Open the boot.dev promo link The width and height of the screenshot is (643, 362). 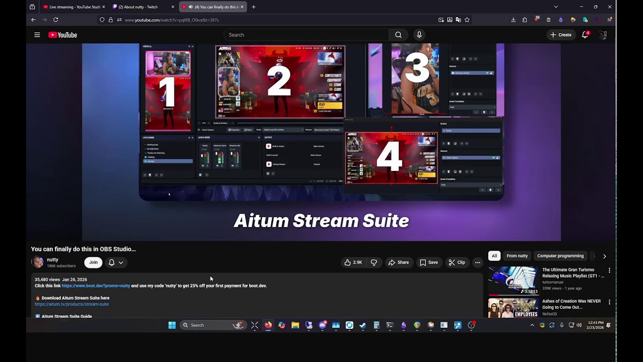click(x=96, y=286)
